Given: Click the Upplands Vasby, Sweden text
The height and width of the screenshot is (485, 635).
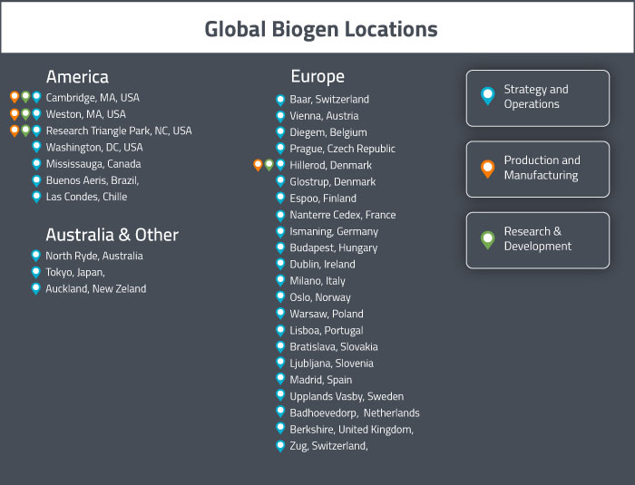Looking at the screenshot, I should click(x=347, y=396).
